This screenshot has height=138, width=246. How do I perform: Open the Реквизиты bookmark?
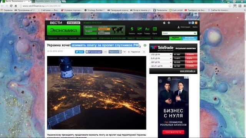(160, 10)
